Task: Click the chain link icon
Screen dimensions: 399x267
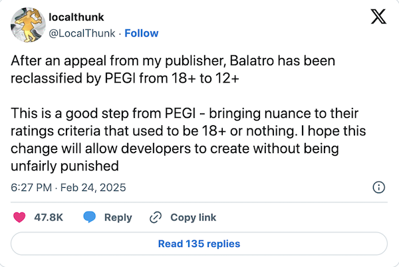Action: pyautogui.click(x=156, y=217)
